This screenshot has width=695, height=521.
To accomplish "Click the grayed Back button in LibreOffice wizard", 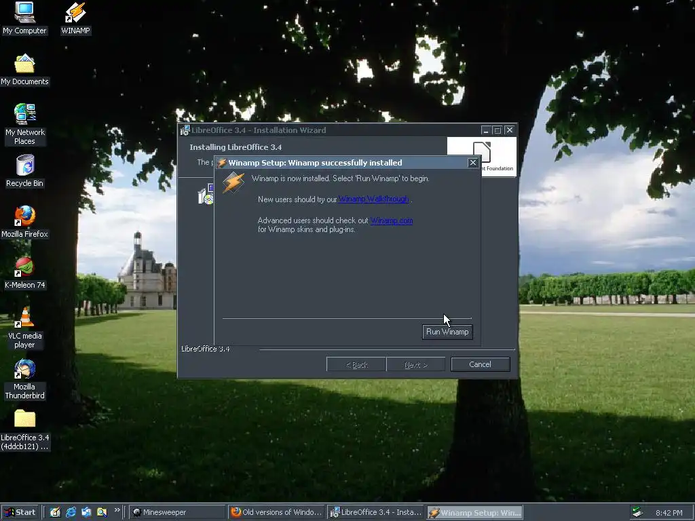I will [356, 364].
